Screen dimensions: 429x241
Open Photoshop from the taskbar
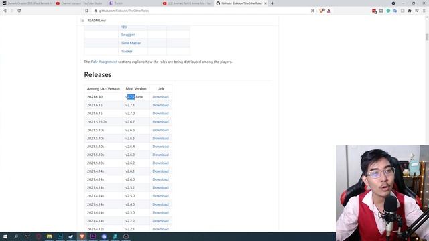pos(60,236)
